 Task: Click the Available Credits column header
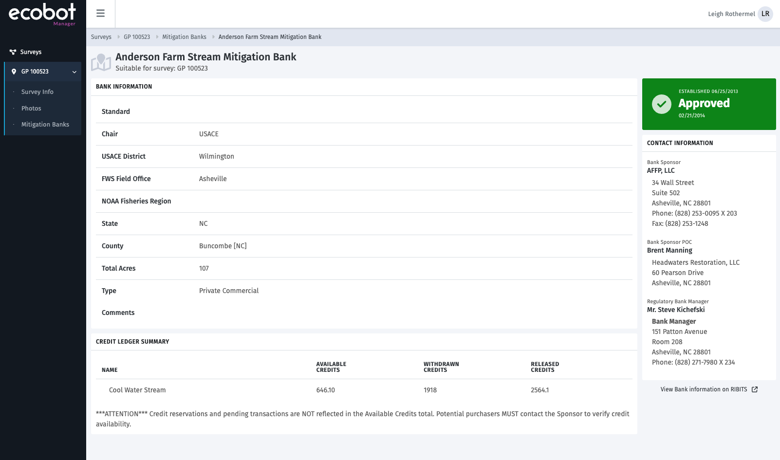(331, 367)
